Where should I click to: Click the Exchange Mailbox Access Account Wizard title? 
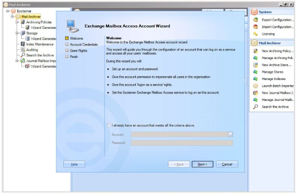pyautogui.click(x=127, y=26)
